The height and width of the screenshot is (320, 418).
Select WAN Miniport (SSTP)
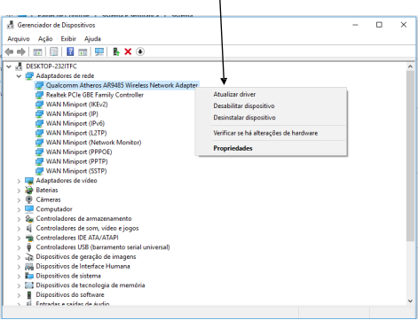(x=76, y=171)
